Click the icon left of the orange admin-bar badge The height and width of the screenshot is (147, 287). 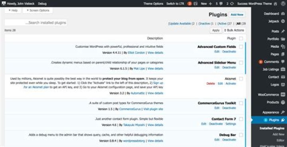click(195, 4)
